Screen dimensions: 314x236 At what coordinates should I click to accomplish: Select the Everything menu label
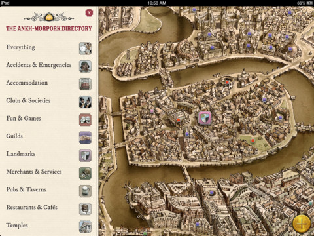21,47
